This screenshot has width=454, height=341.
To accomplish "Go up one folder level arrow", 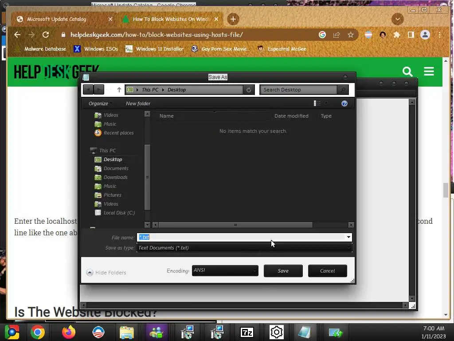I will [x=119, y=90].
